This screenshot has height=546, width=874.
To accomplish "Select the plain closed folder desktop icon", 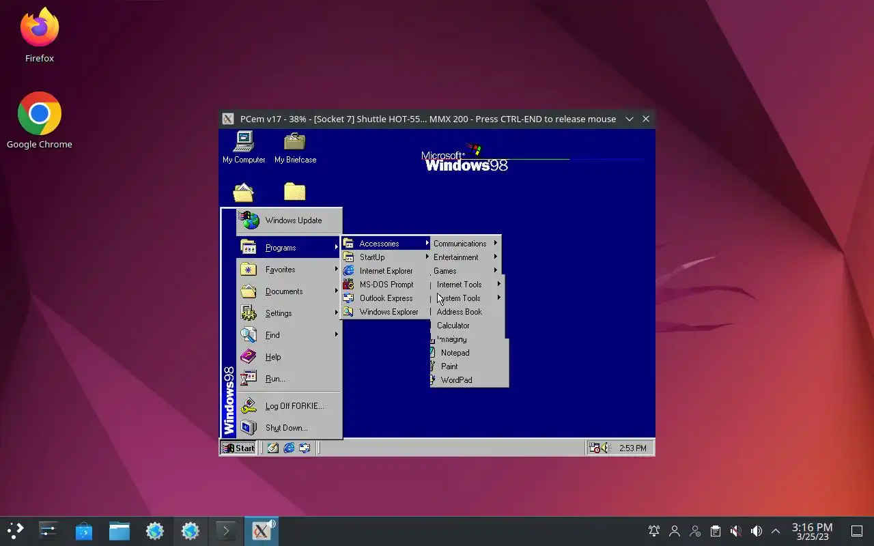I will coord(295,192).
